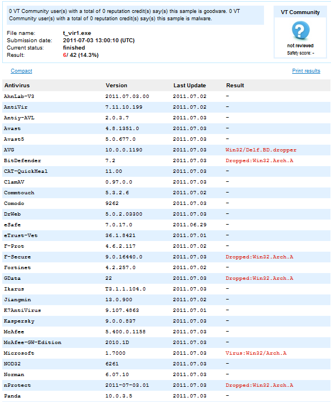
Task: Click the VT Community question mark icon
Action: (301, 30)
